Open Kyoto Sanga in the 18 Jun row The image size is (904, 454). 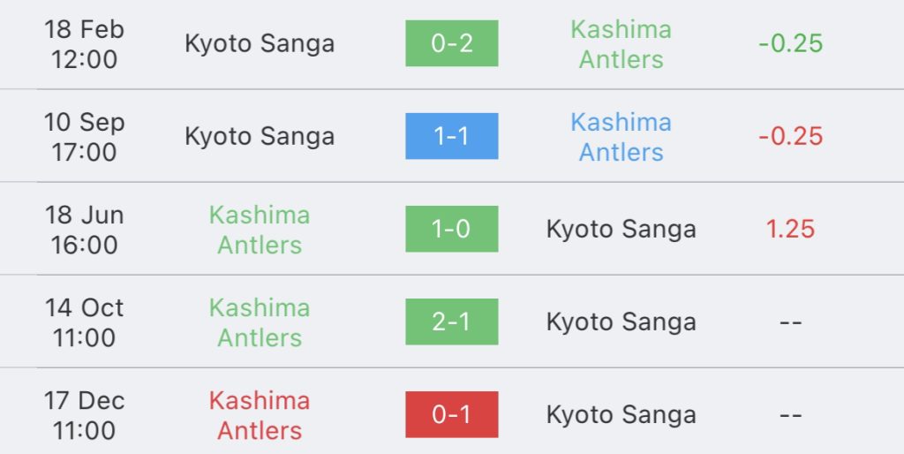[621, 230]
